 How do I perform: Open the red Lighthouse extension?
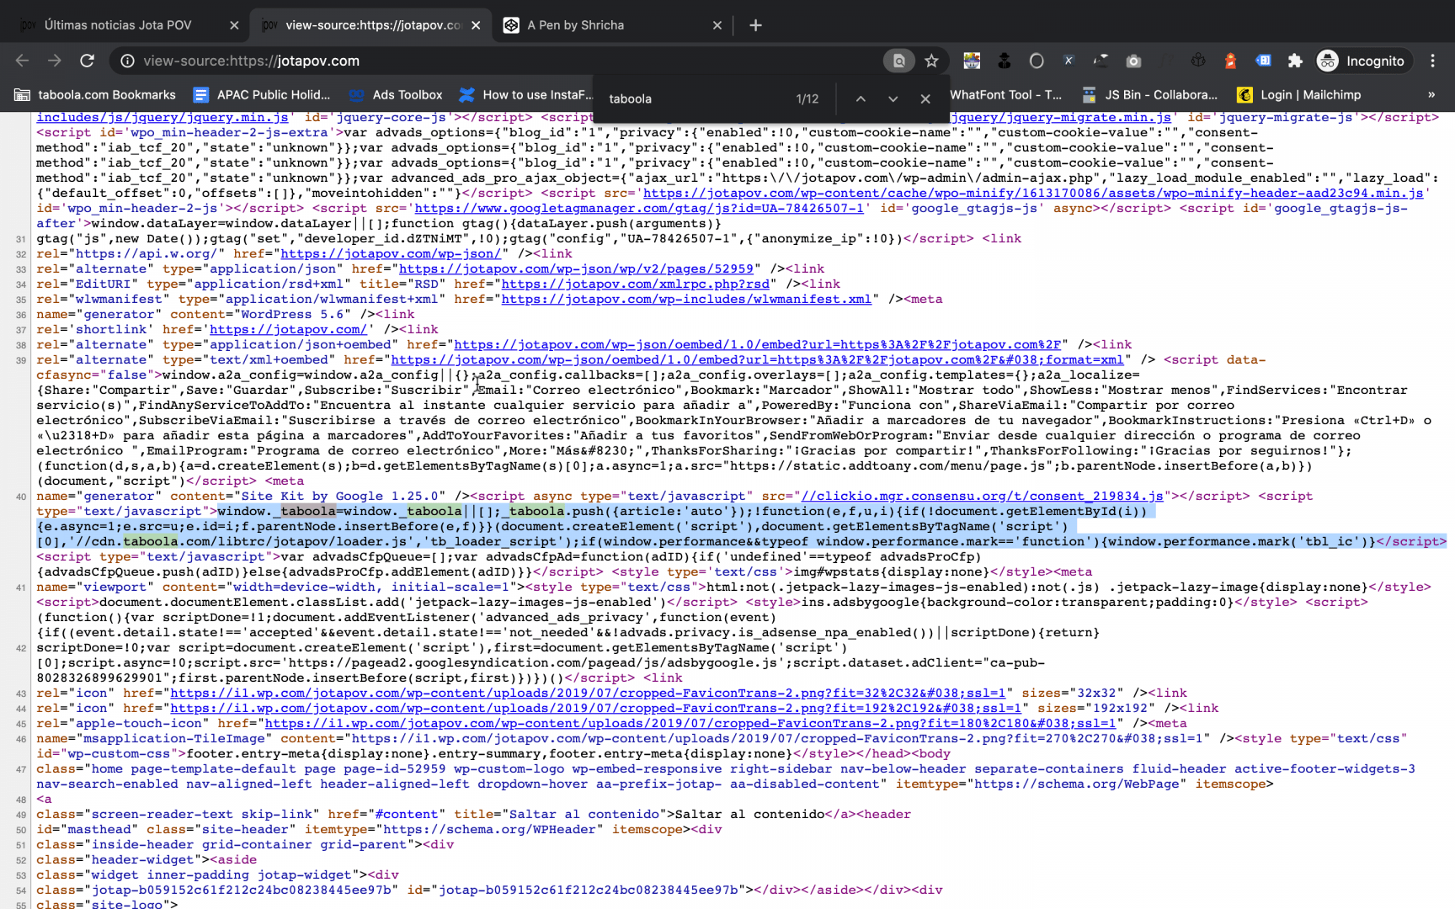pyautogui.click(x=1230, y=61)
